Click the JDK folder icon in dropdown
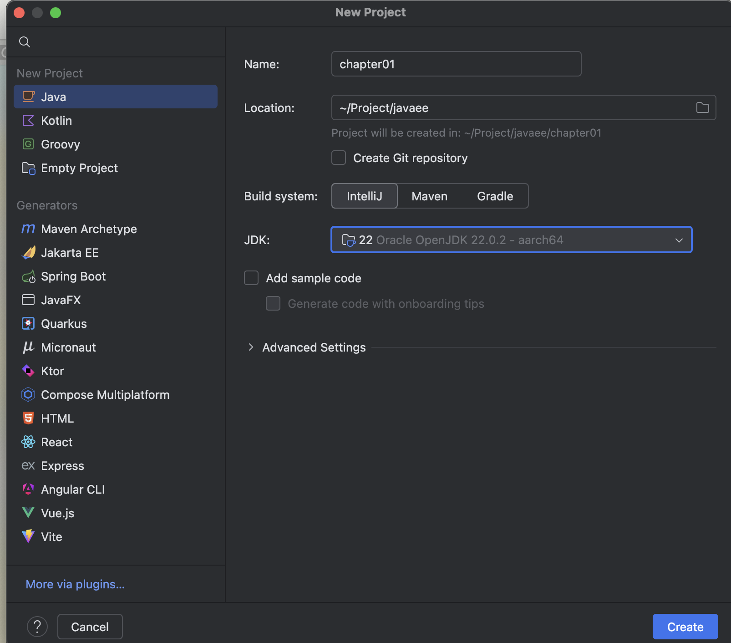 [x=349, y=240]
